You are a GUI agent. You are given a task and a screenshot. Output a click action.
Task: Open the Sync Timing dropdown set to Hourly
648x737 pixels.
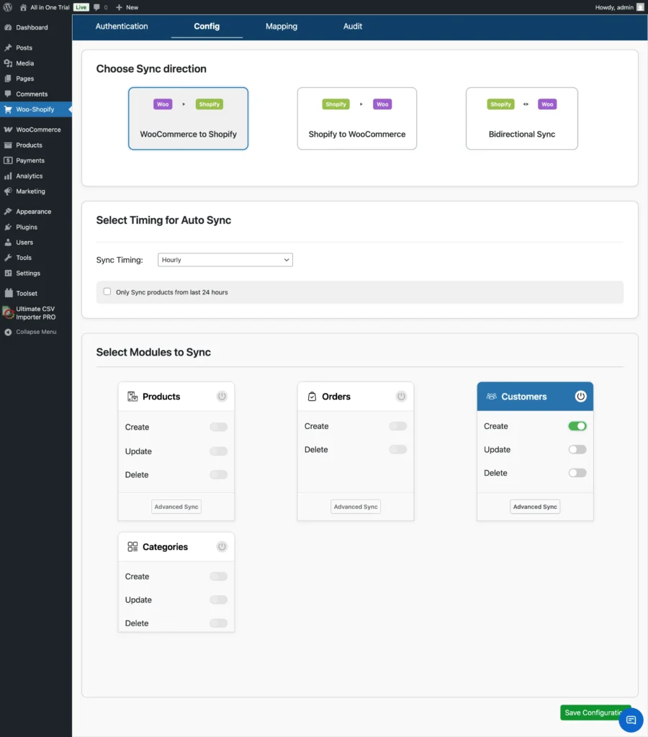225,260
